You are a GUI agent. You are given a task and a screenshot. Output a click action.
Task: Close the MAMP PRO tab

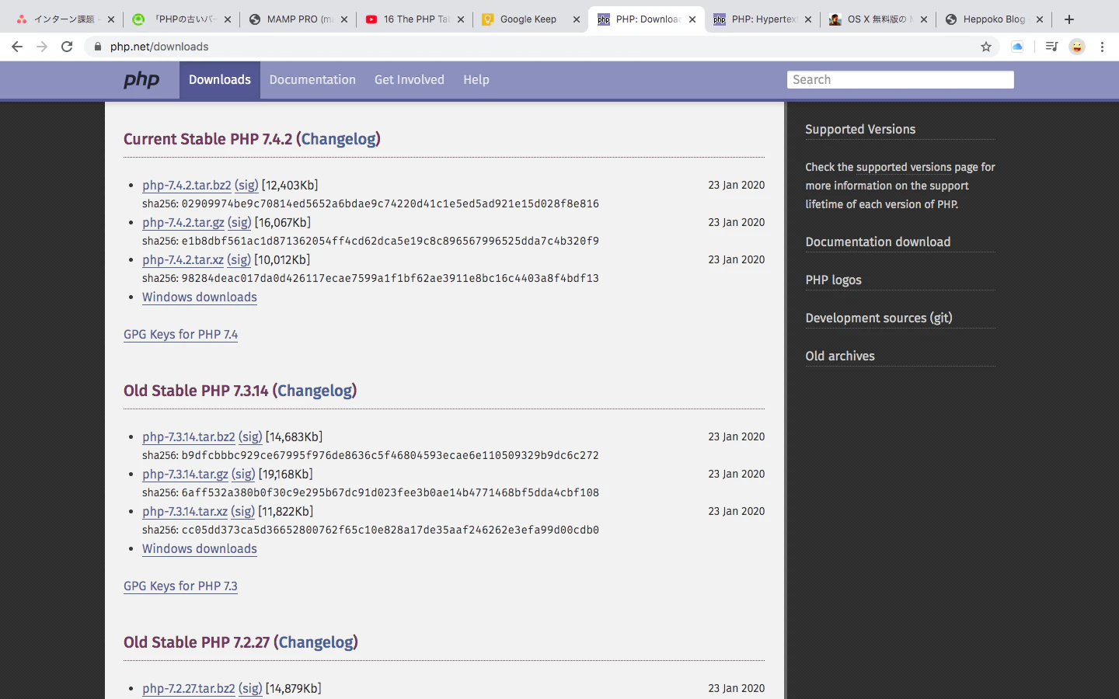coord(344,19)
